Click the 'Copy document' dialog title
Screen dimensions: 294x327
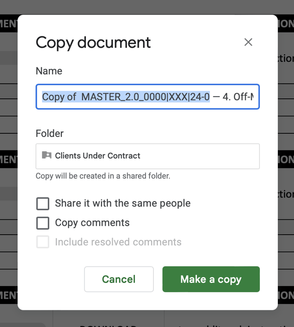pyautogui.click(x=93, y=42)
